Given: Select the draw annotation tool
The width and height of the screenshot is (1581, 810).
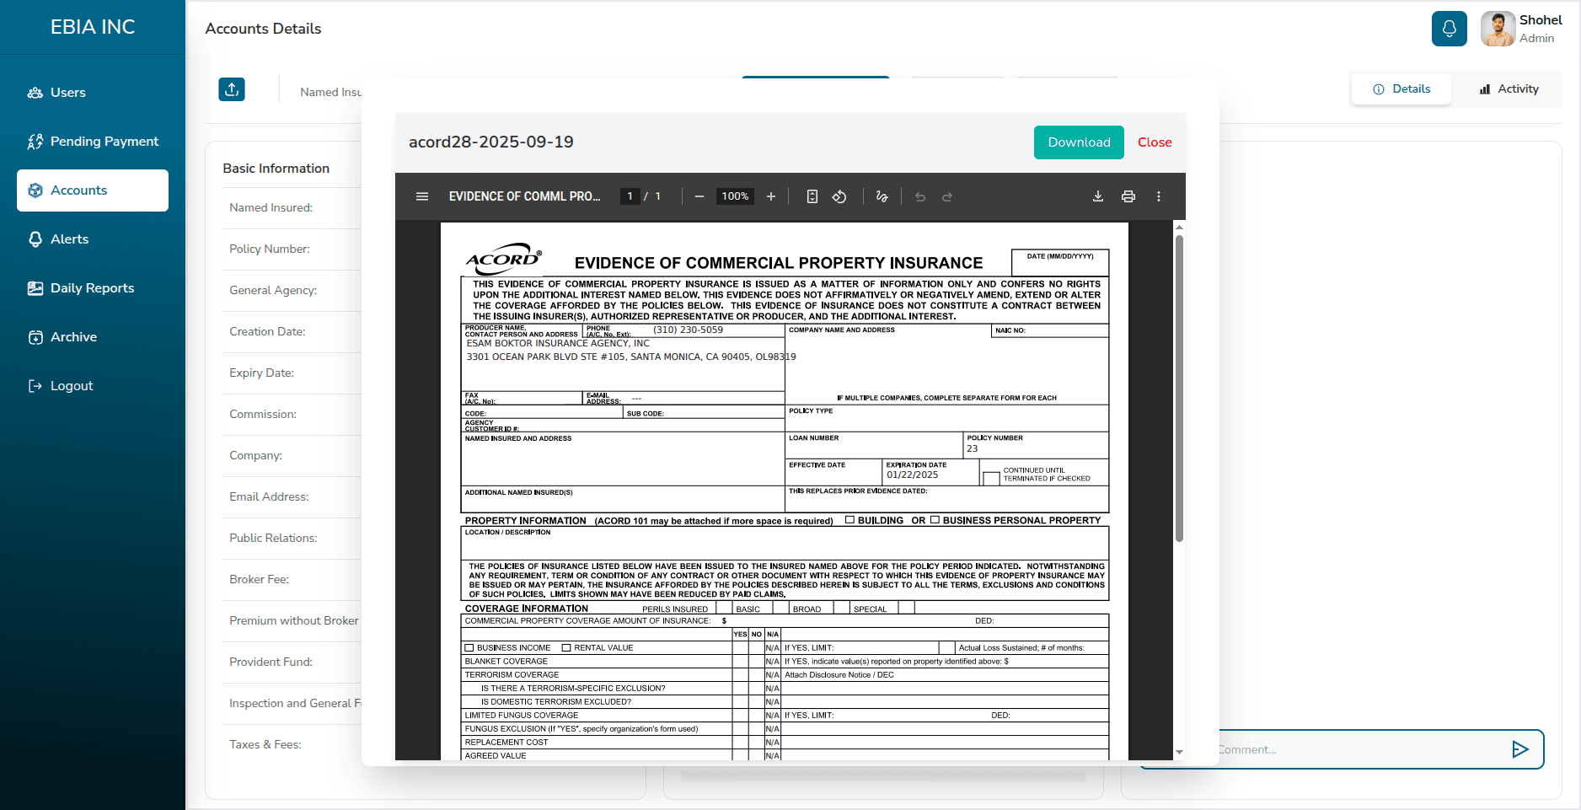Looking at the screenshot, I should [x=882, y=196].
